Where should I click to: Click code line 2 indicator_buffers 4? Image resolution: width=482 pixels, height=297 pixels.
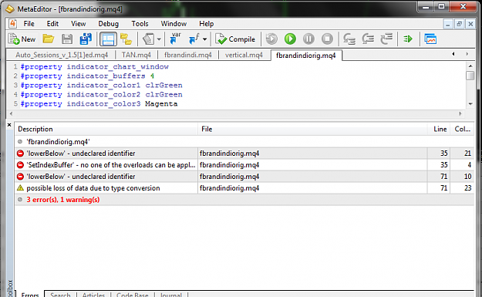(87, 76)
